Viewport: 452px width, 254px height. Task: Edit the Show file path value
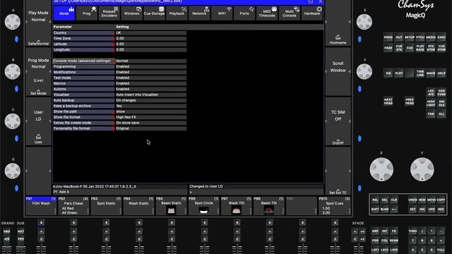[150, 111]
